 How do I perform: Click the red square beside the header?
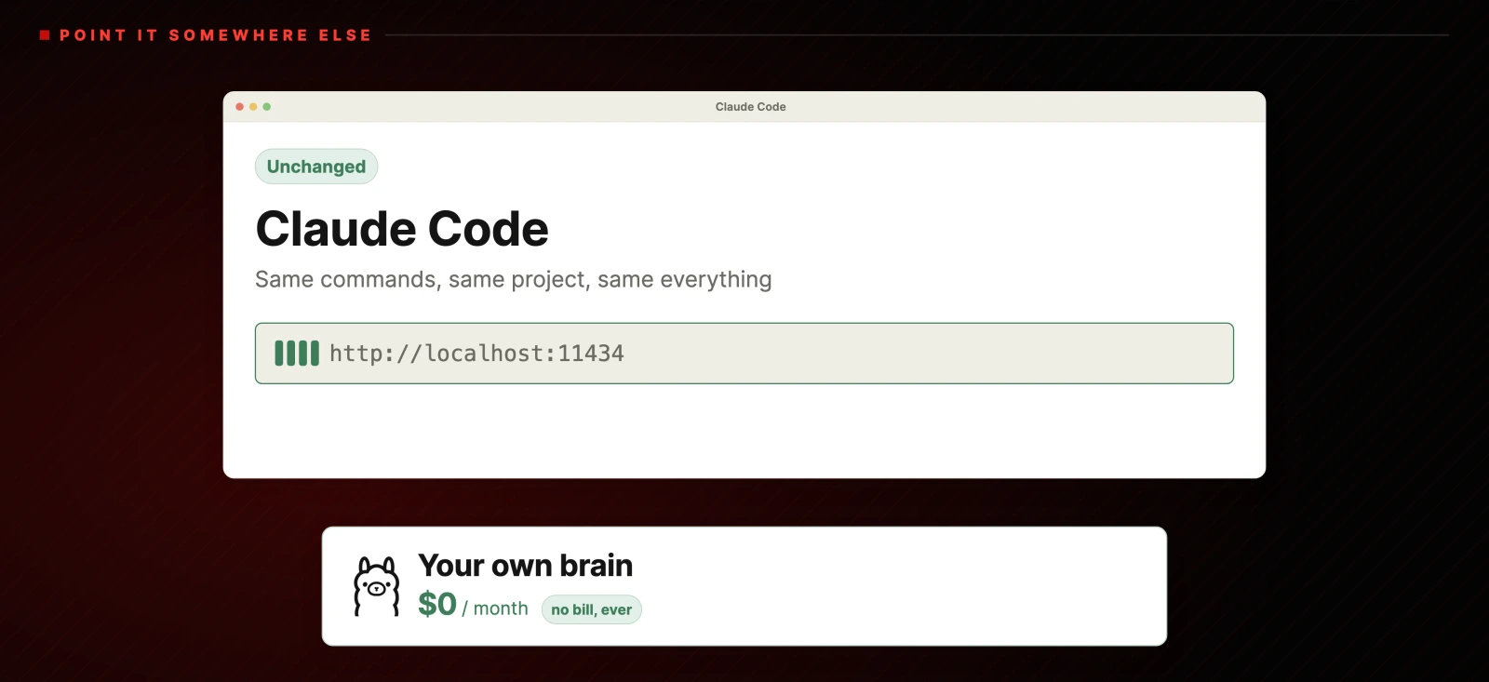point(45,35)
